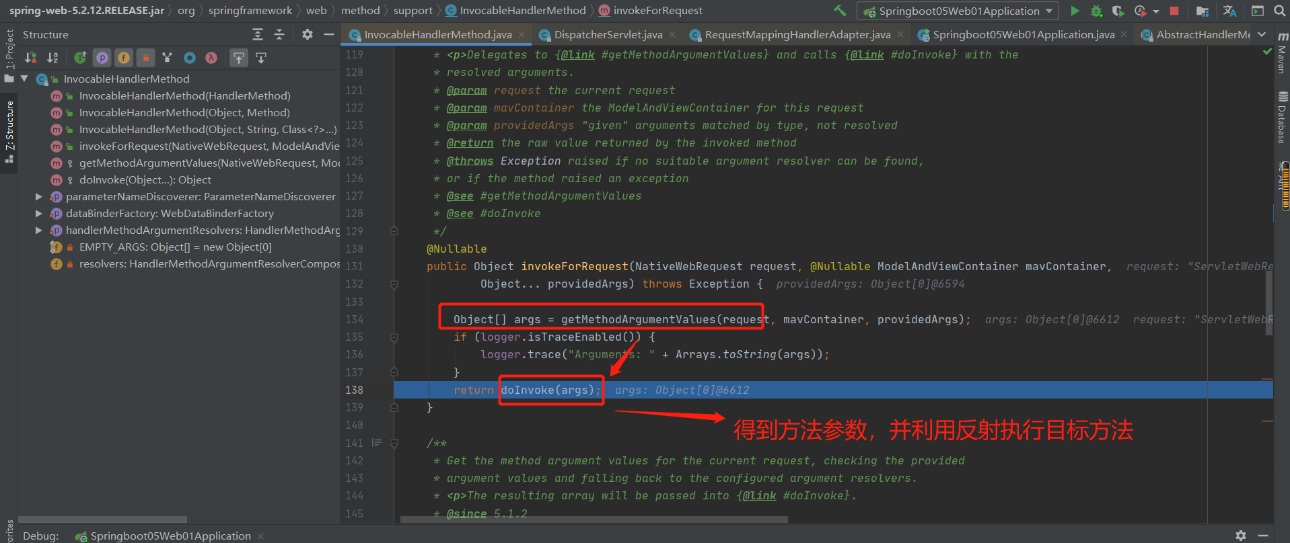Toggle Show Fields orange f button

pos(124,58)
